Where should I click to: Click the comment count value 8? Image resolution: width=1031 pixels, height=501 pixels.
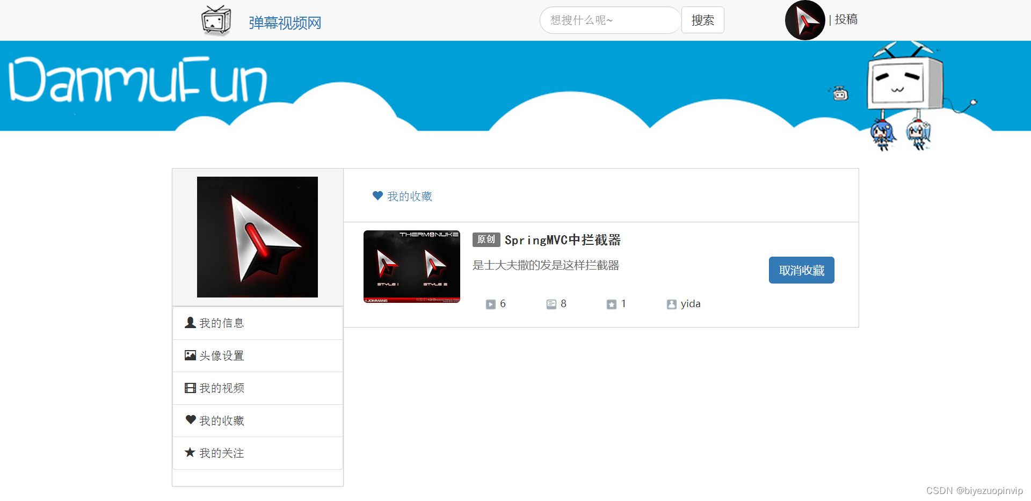coord(563,304)
